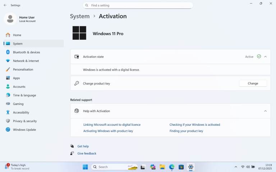Open Privacy & security settings
The image size is (276, 172).
click(24, 121)
